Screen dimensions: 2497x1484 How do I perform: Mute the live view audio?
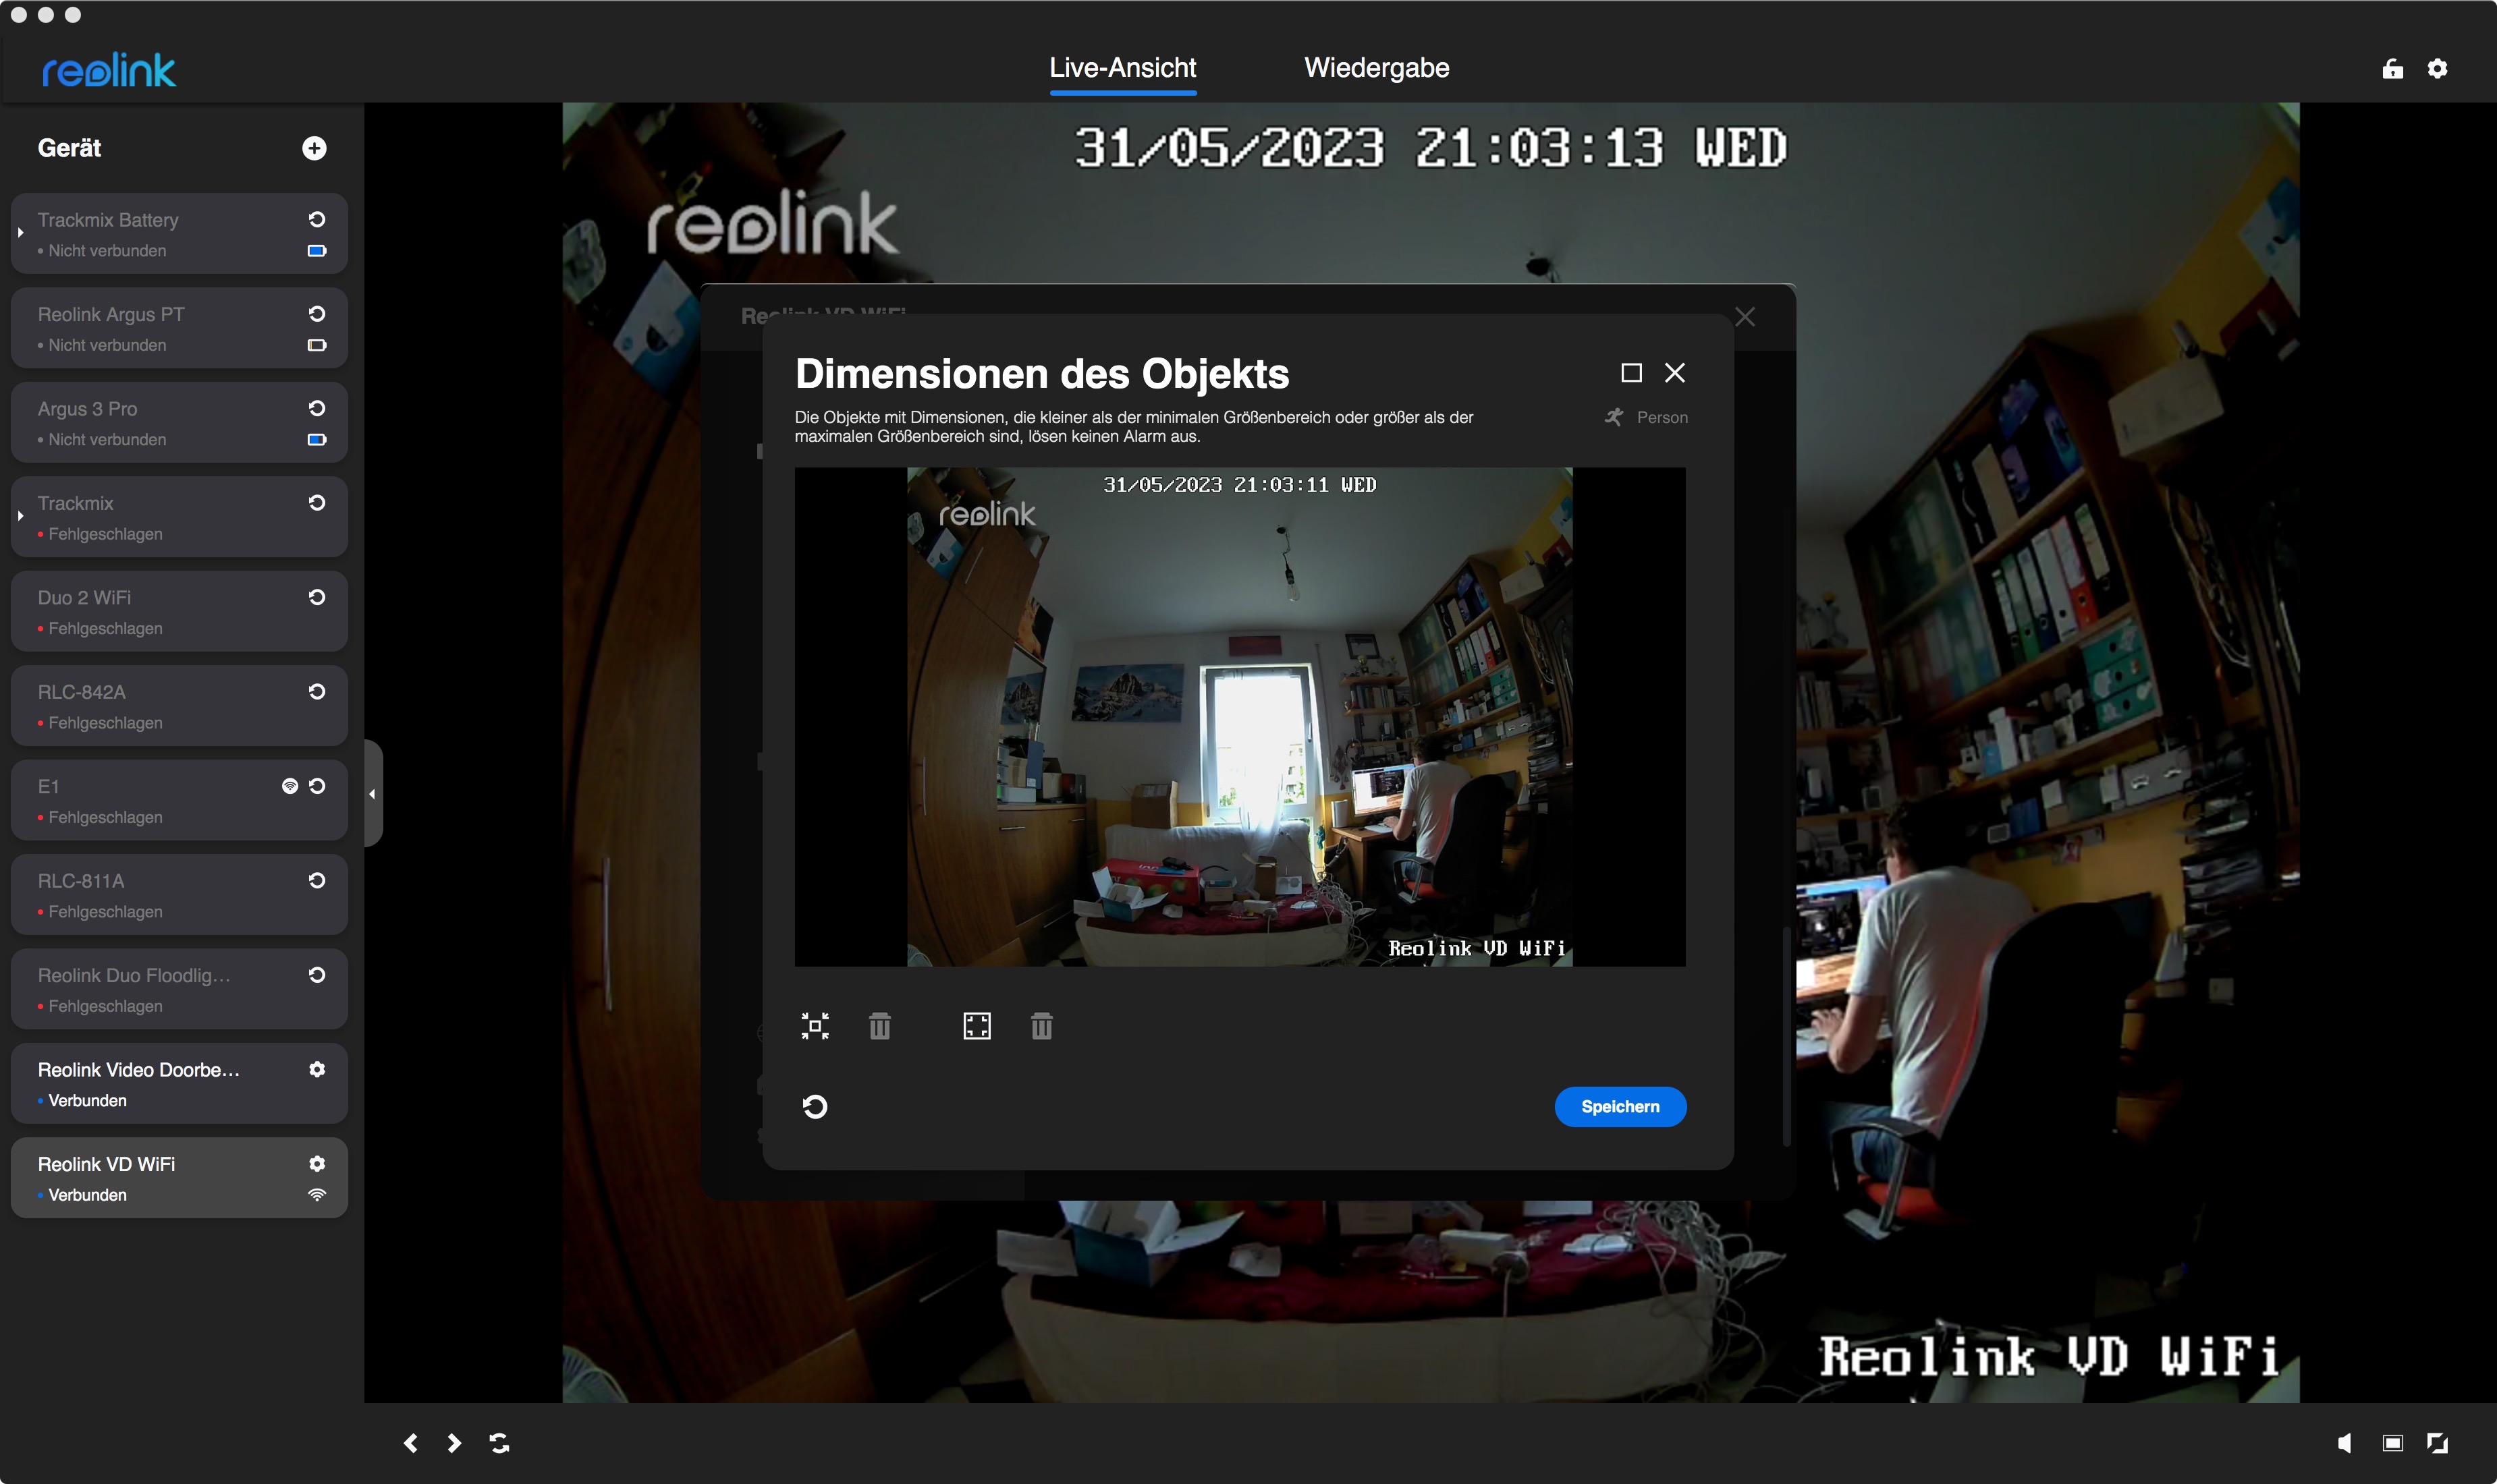pyautogui.click(x=2344, y=1442)
